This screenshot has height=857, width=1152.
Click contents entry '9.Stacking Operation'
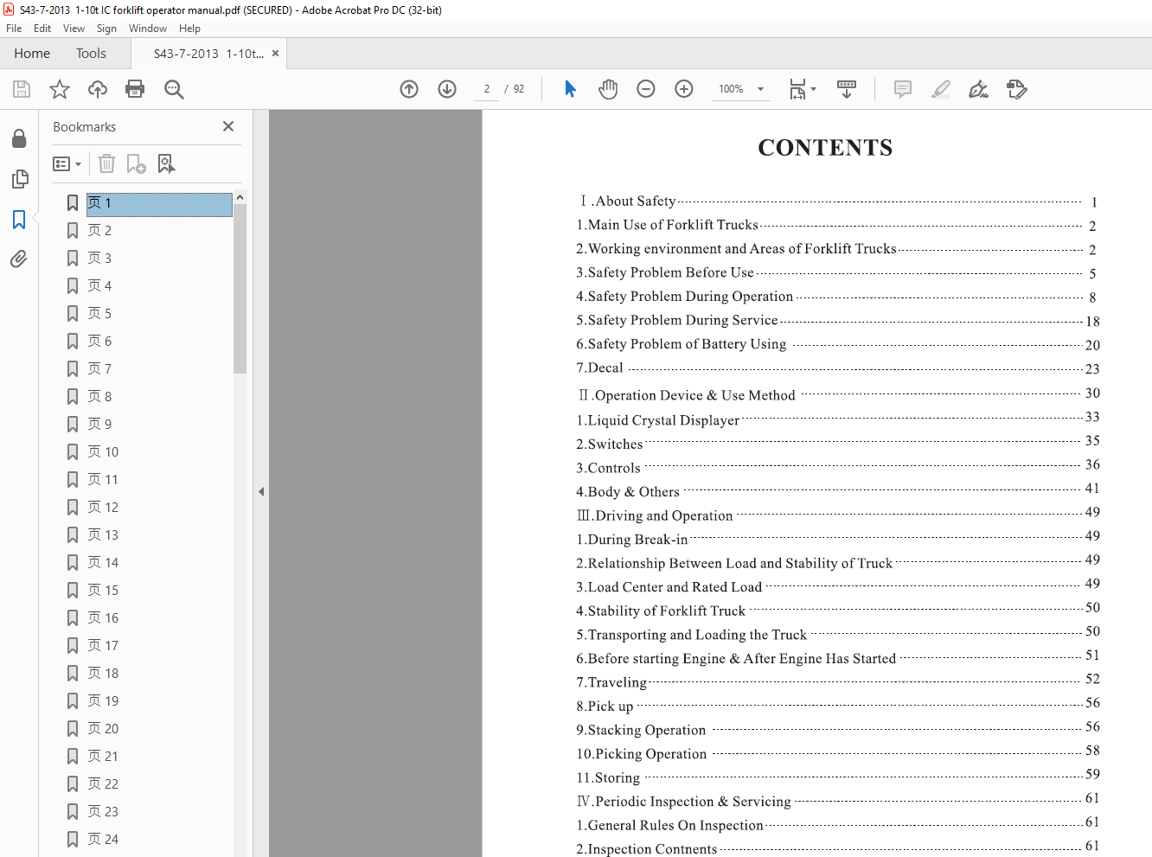point(641,730)
